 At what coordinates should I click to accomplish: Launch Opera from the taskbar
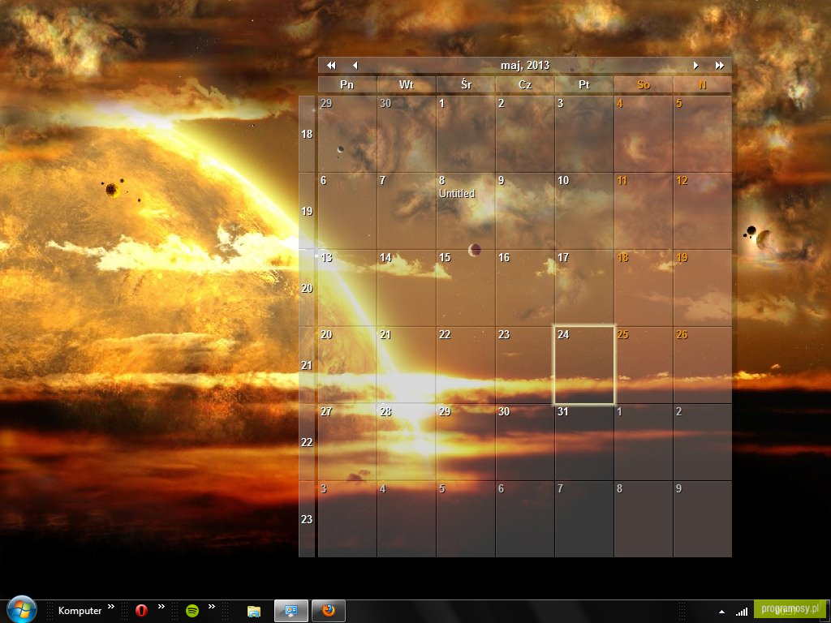click(141, 611)
